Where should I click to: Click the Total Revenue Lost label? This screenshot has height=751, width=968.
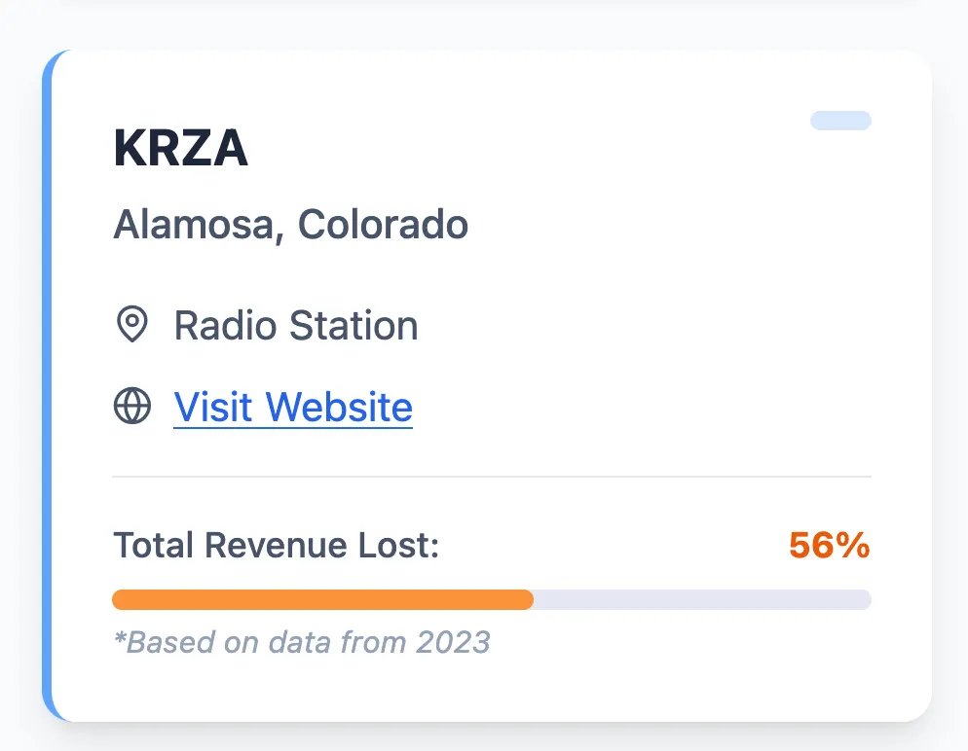[277, 546]
